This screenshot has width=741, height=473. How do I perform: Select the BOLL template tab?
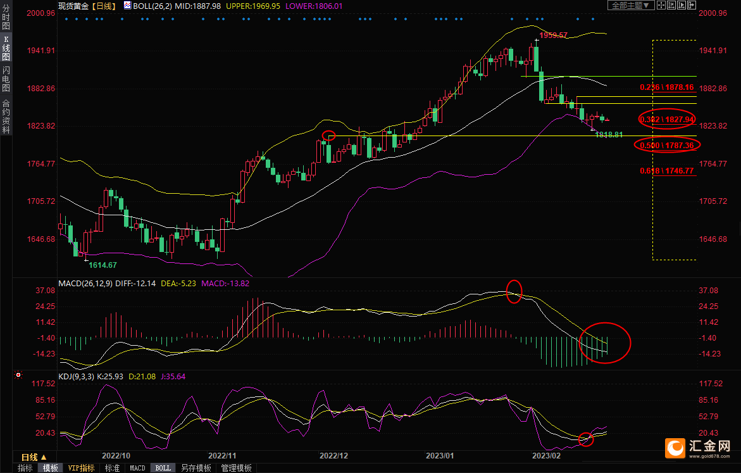(x=163, y=468)
